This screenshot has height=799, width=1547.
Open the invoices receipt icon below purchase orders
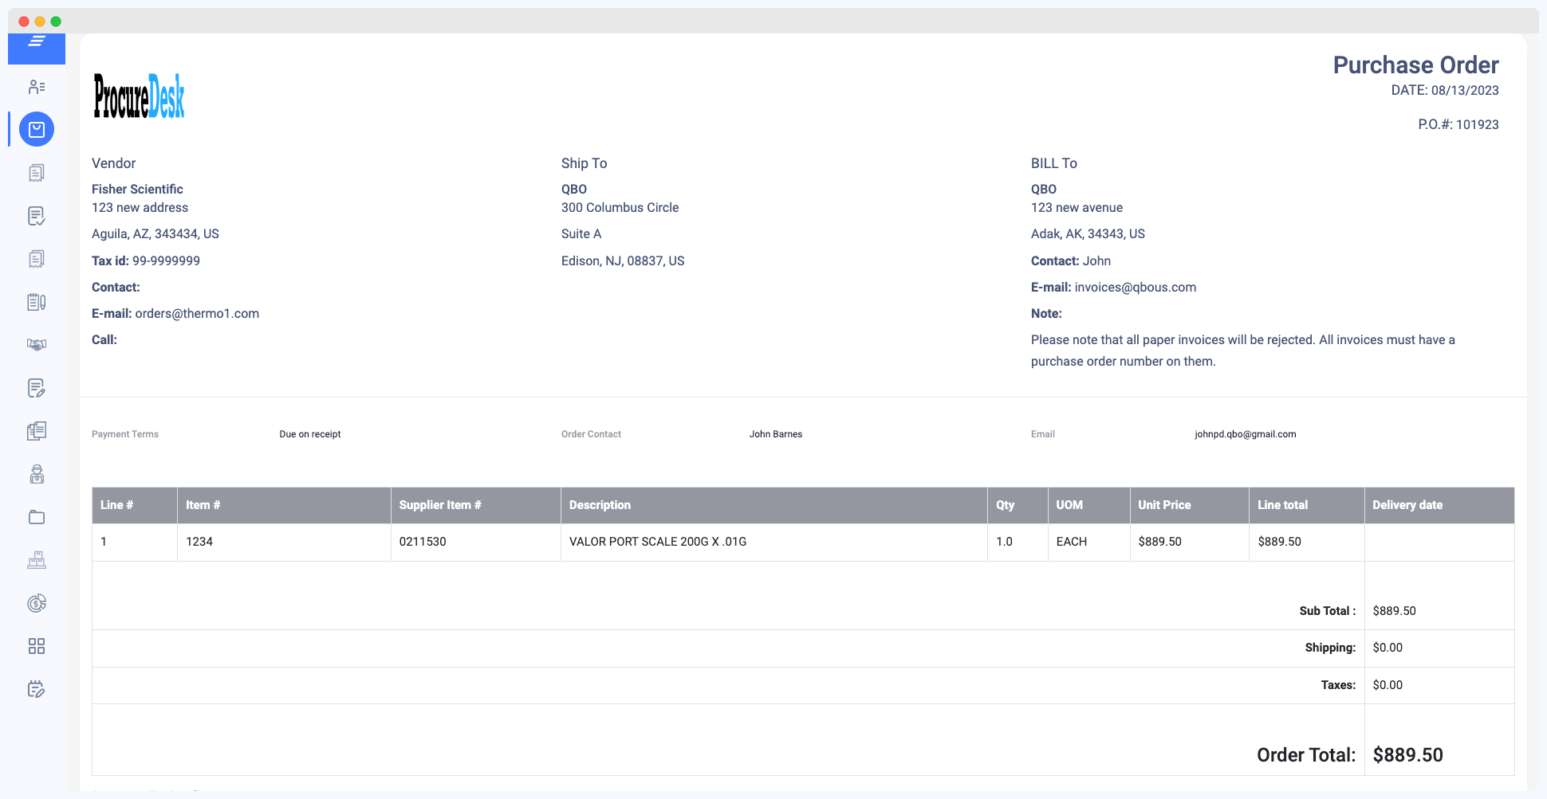pyautogui.click(x=37, y=172)
